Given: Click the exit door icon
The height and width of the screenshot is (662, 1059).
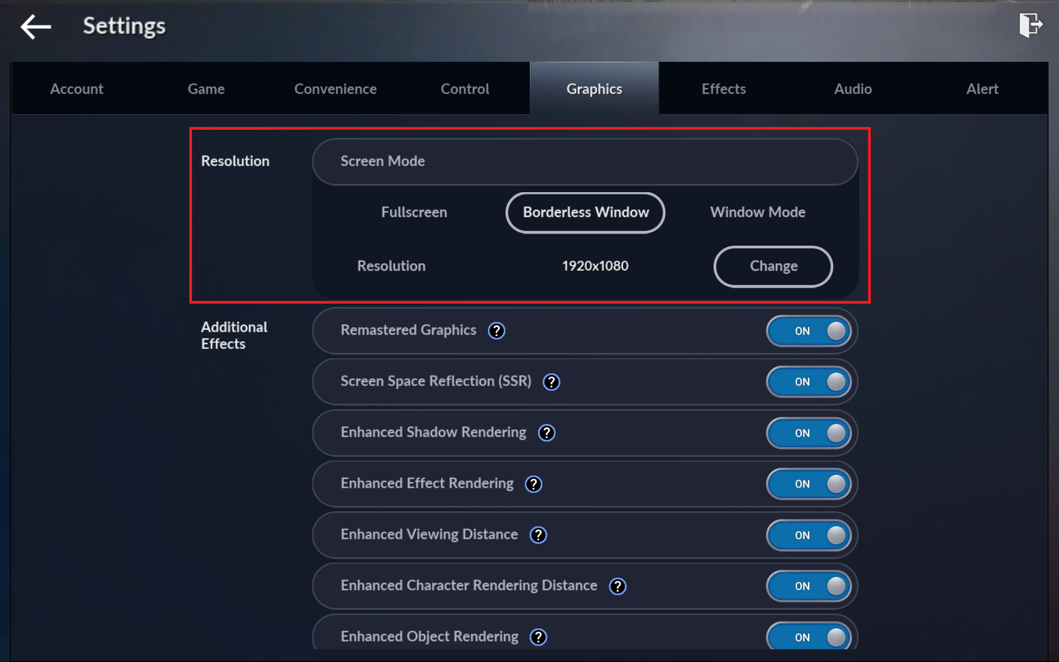Looking at the screenshot, I should tap(1030, 25).
